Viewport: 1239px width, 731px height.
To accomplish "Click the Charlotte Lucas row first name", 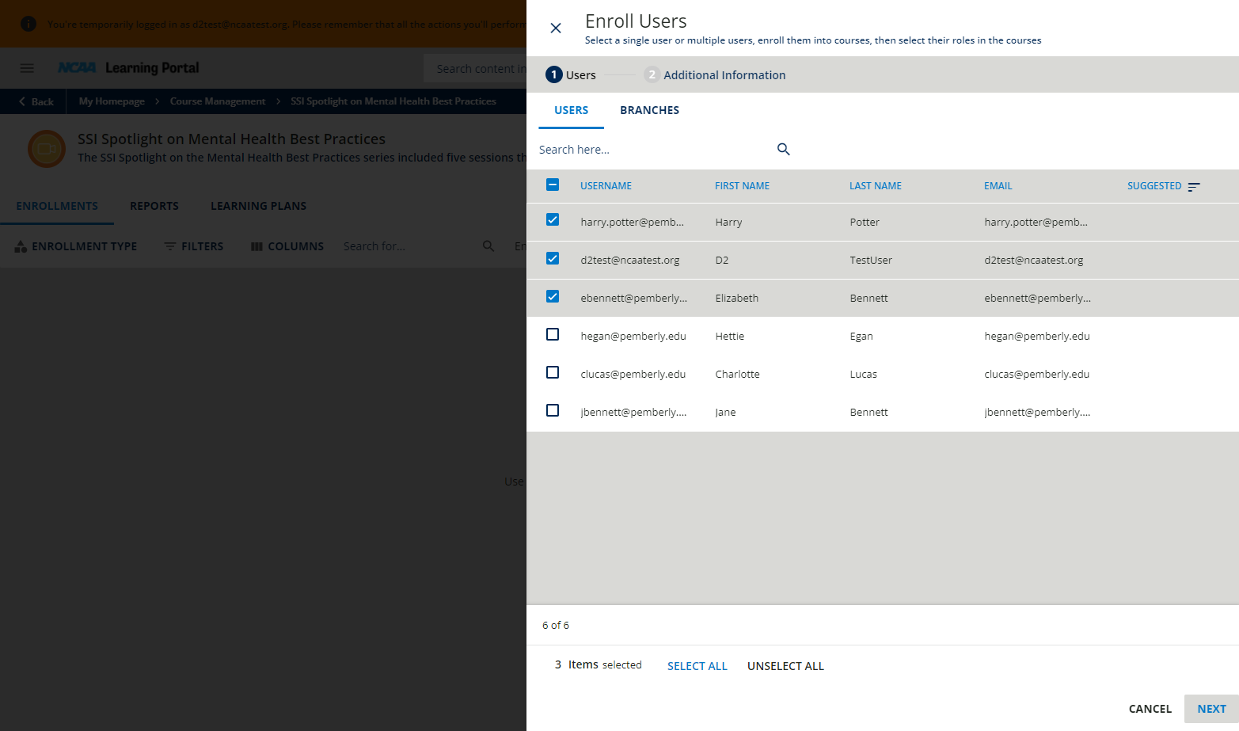I will pyautogui.click(x=738, y=375).
